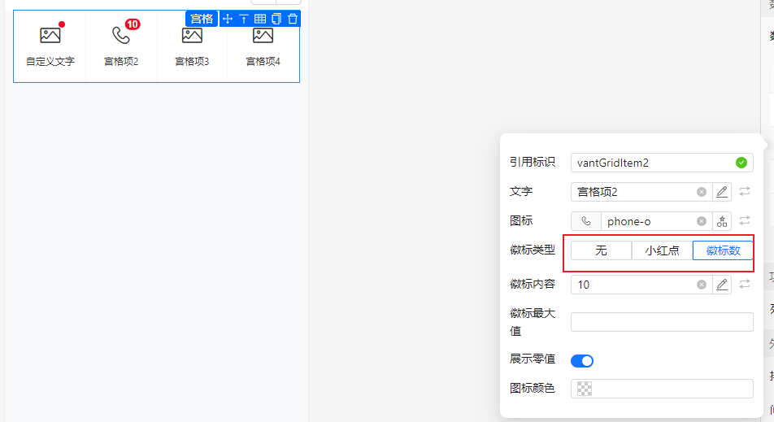Click the copy component icon in grid toolbar
Viewport: 774px width, 422px height.
tap(276, 19)
